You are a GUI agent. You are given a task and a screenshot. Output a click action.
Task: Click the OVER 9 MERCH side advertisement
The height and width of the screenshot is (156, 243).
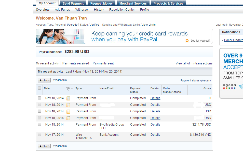click(x=232, y=73)
